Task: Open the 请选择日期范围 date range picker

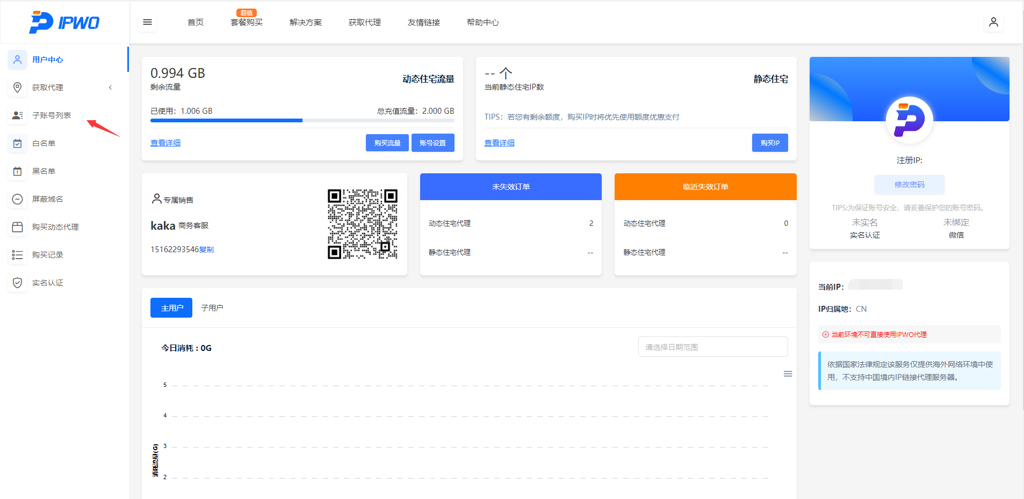Action: pos(712,347)
